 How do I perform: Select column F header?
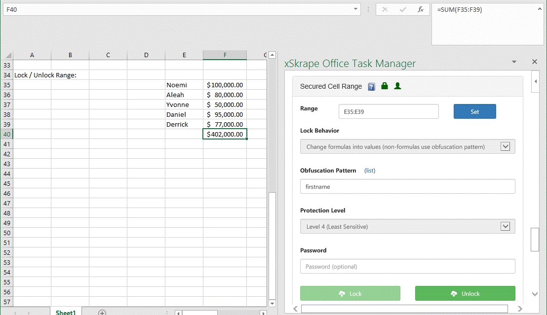click(x=225, y=55)
